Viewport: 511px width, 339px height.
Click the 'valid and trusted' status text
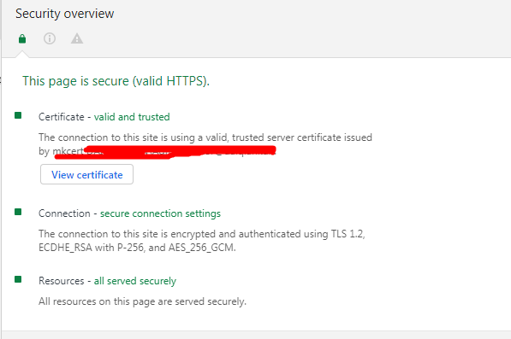point(132,117)
